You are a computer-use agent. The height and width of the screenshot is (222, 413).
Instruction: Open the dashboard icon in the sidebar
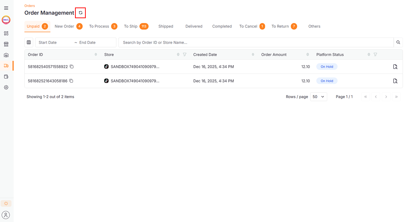pyautogui.click(x=6, y=34)
